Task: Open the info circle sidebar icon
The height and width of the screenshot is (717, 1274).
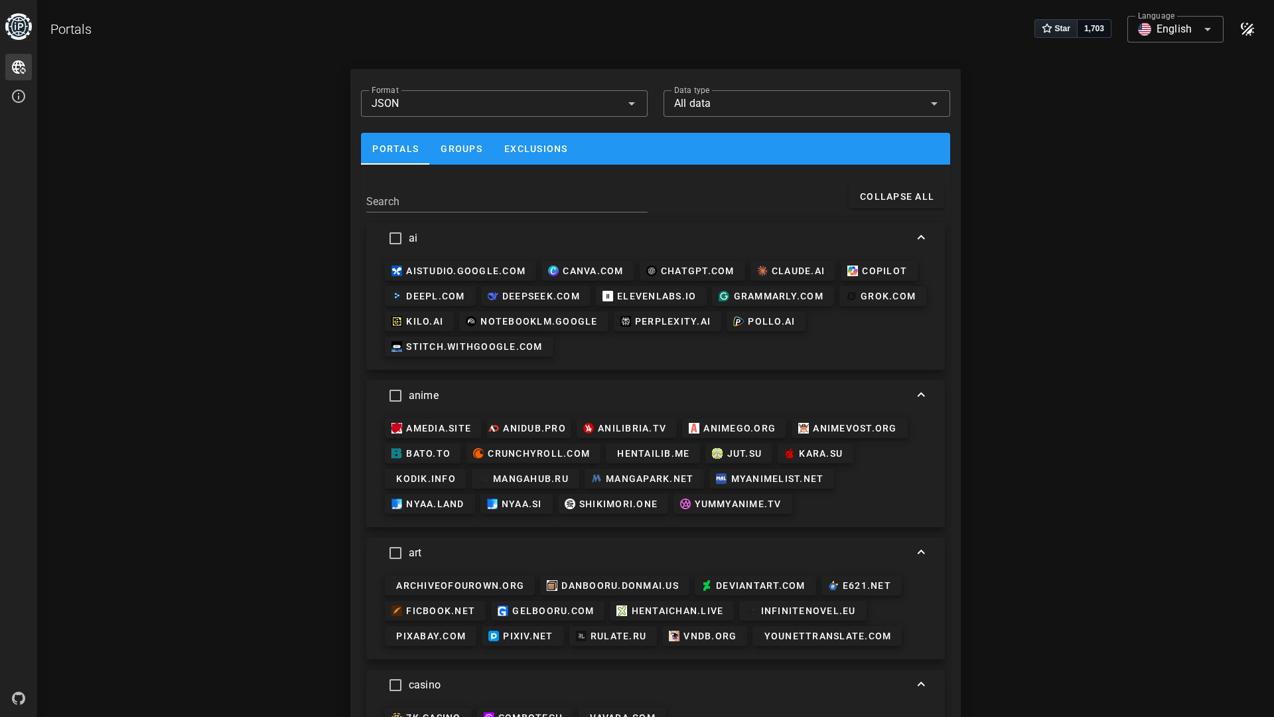Action: tap(19, 96)
